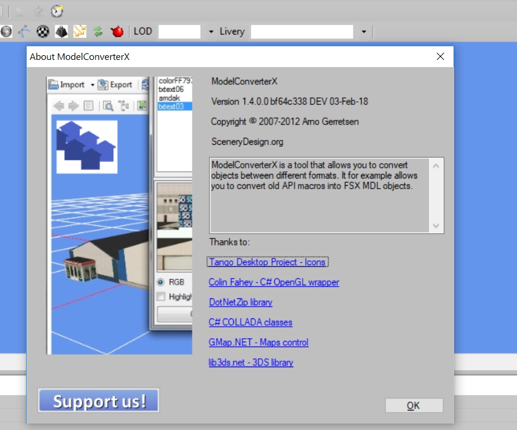This screenshot has width=517, height=430.
Task: Click inside the Livery combo box field
Action: [302, 31]
